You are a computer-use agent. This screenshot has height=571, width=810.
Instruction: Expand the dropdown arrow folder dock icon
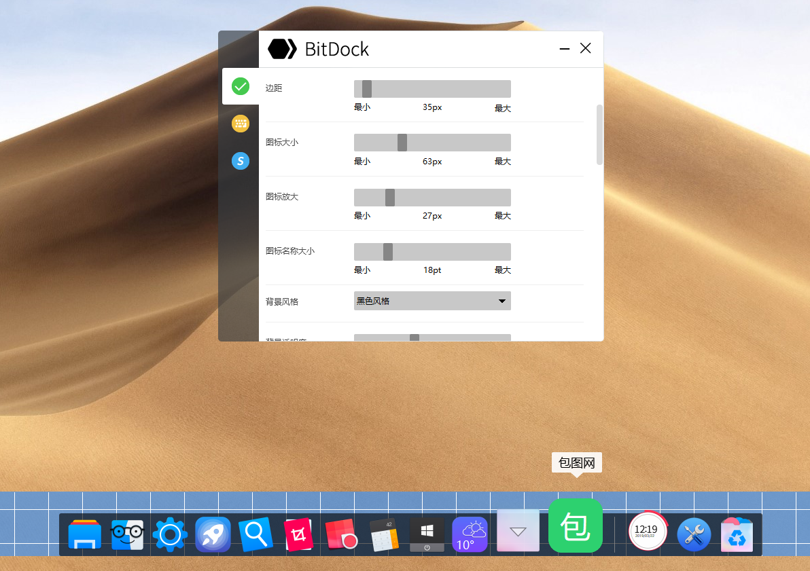tap(518, 531)
